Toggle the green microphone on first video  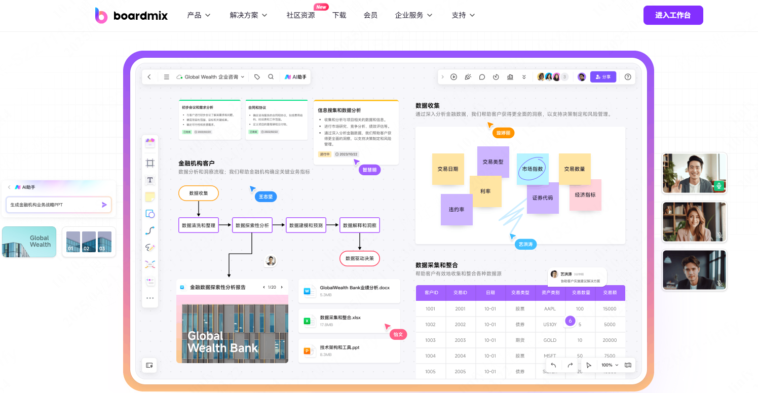click(718, 186)
